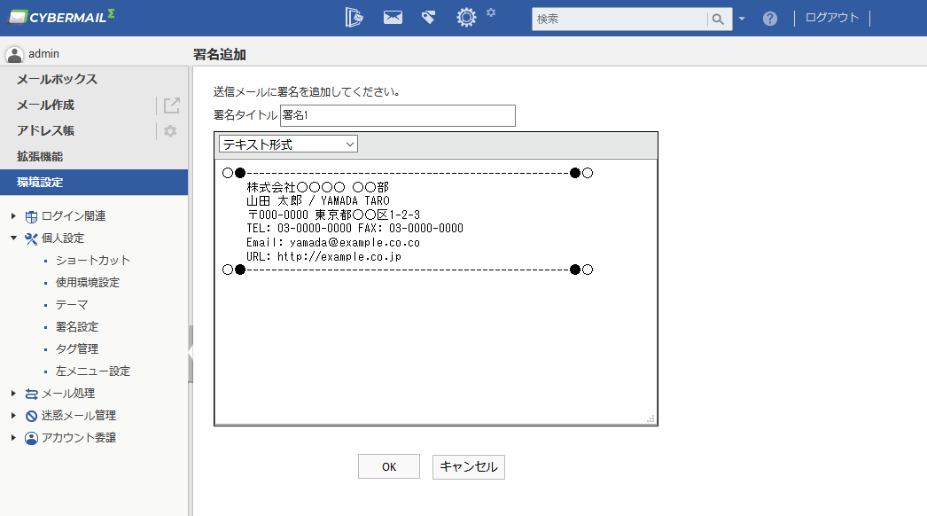Open メール作成 in side menu

[45, 106]
